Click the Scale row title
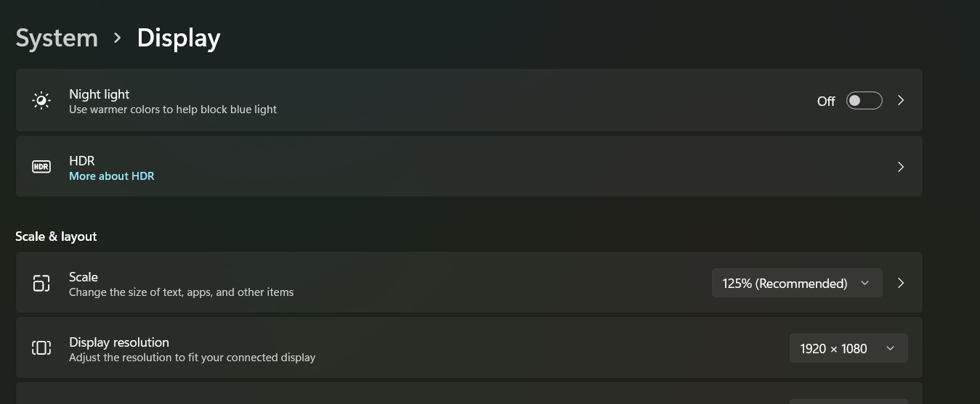This screenshot has height=404, width=980. 84,276
